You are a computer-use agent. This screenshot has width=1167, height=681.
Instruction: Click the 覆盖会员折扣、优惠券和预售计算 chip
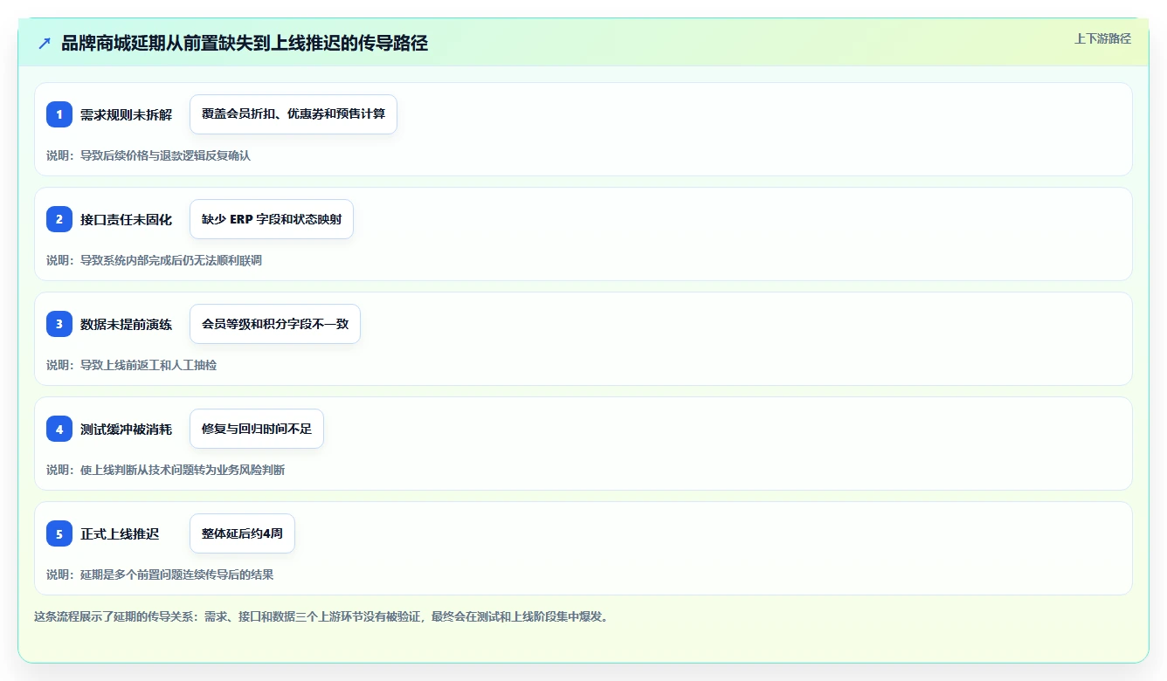pos(293,114)
